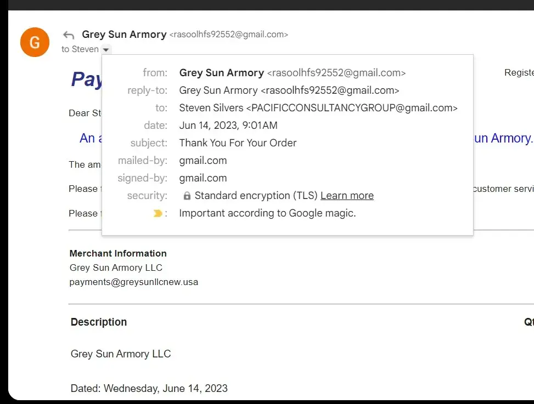The height and width of the screenshot is (404, 534).
Task: Click sender name Grey Sun Armory in header
Action: [x=124, y=35]
